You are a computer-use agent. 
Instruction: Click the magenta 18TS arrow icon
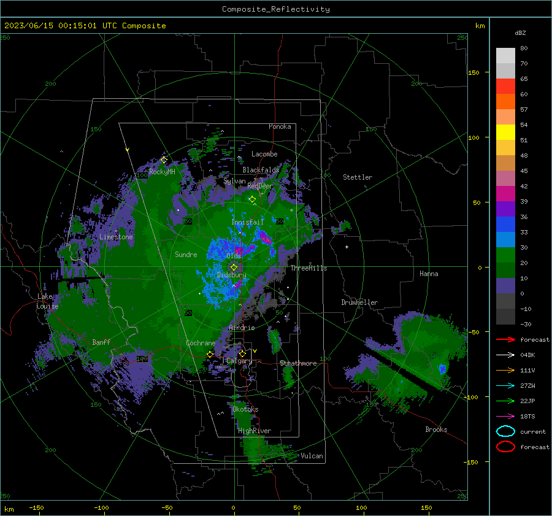point(505,416)
